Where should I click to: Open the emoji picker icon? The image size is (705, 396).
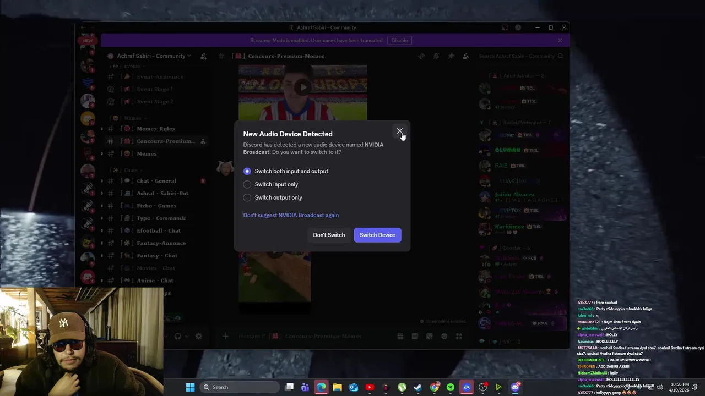(444, 336)
